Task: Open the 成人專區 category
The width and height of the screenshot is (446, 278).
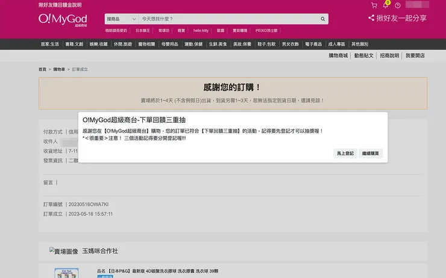Action: click(336, 44)
